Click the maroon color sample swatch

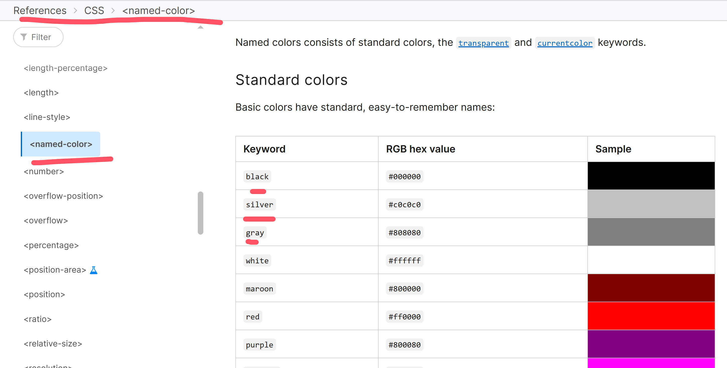[651, 288]
